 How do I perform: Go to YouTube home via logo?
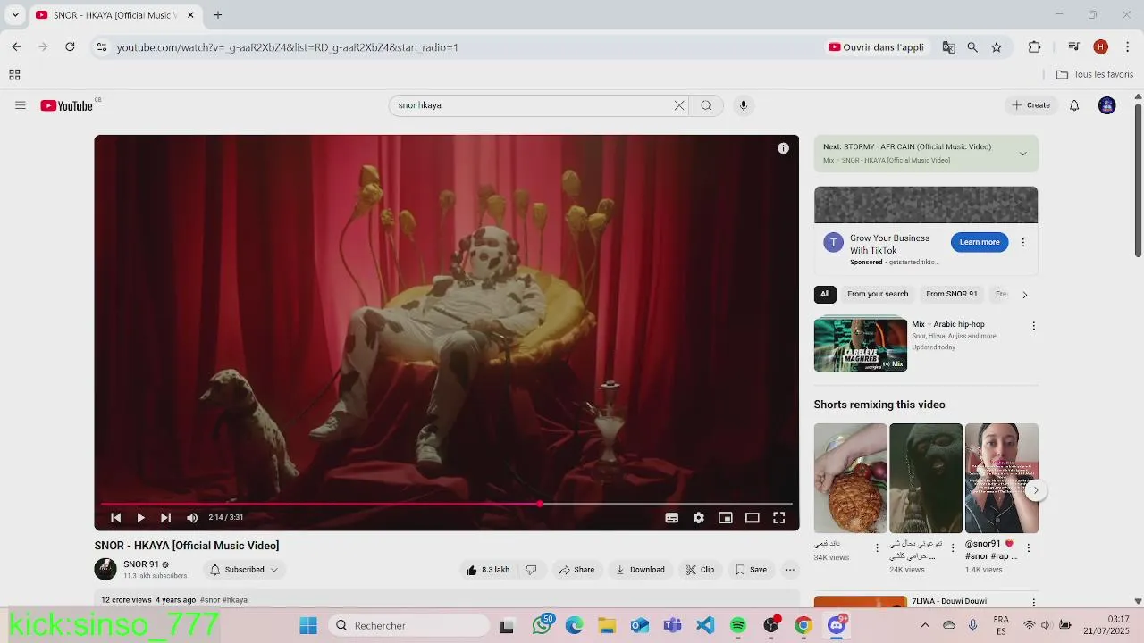(67, 105)
